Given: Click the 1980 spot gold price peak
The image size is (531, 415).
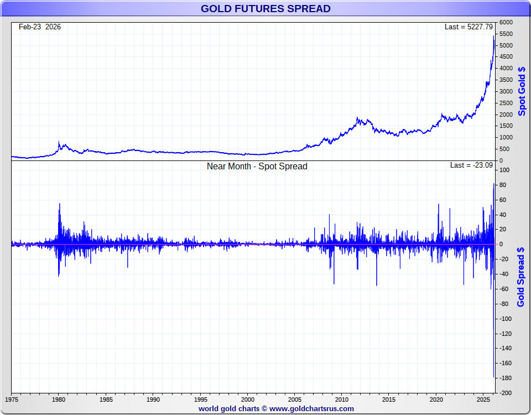Looking at the screenshot, I should pos(59,142).
